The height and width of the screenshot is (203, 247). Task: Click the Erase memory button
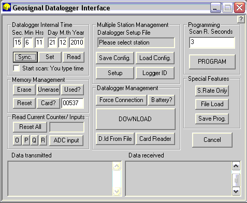(24, 90)
